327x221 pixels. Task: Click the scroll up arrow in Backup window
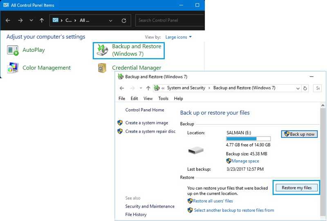pyautogui.click(x=323, y=106)
